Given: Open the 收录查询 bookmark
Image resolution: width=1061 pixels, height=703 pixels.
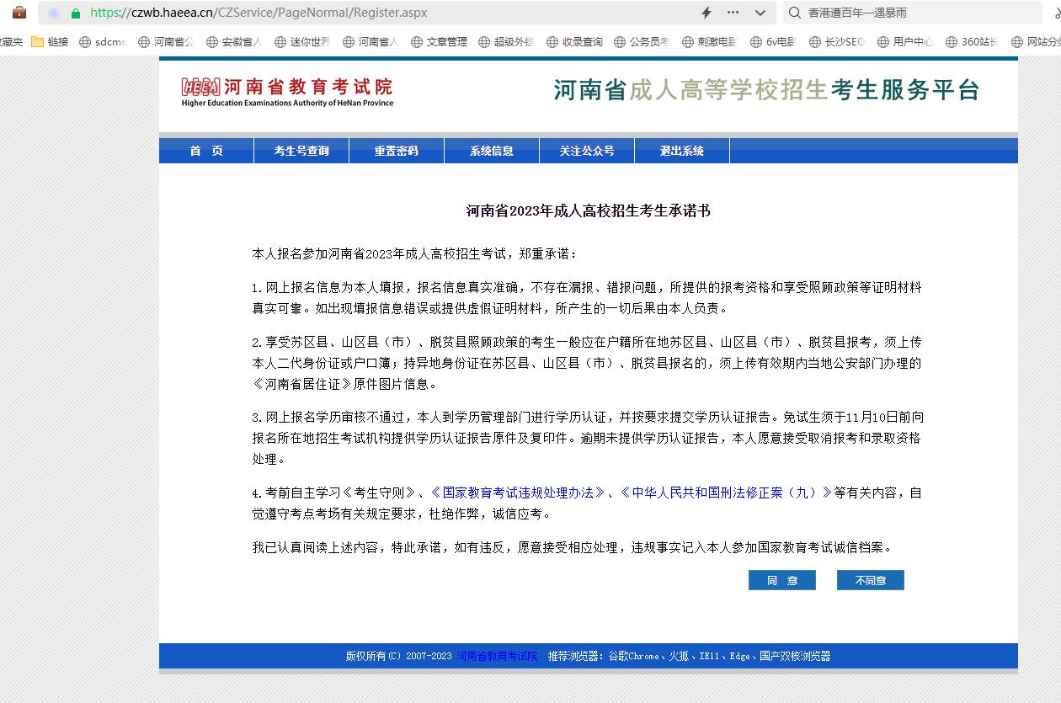Looking at the screenshot, I should [x=574, y=41].
